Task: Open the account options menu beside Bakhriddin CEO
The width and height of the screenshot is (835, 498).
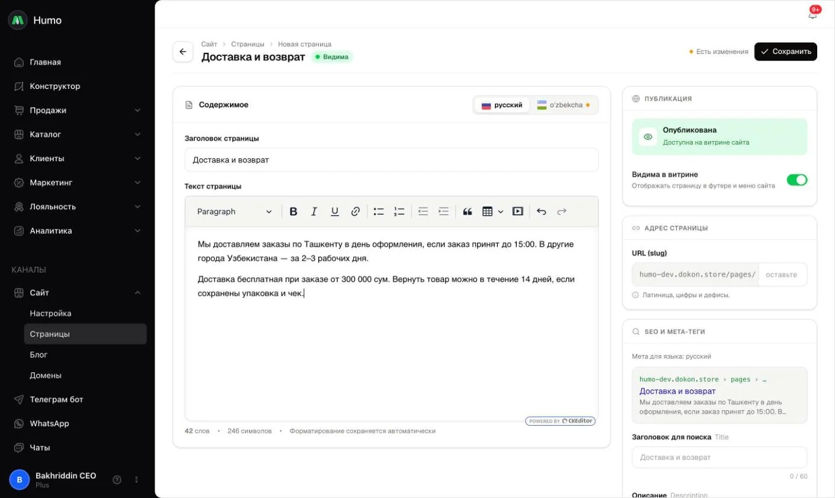Action: tap(136, 480)
